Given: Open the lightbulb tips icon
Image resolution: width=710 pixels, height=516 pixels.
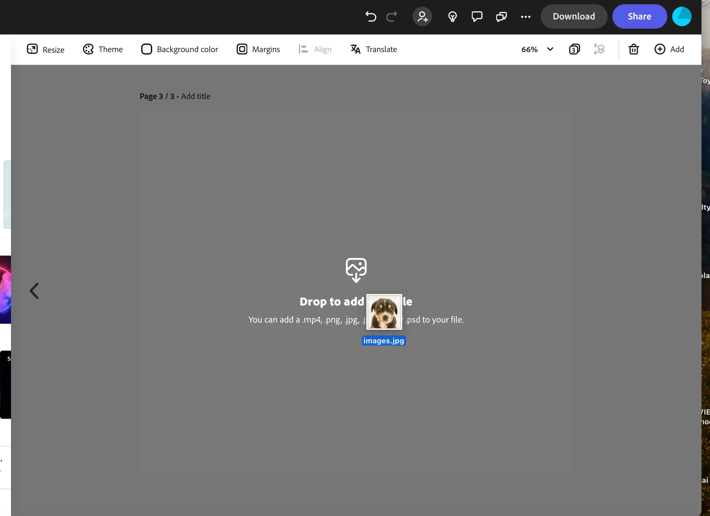Looking at the screenshot, I should (452, 16).
